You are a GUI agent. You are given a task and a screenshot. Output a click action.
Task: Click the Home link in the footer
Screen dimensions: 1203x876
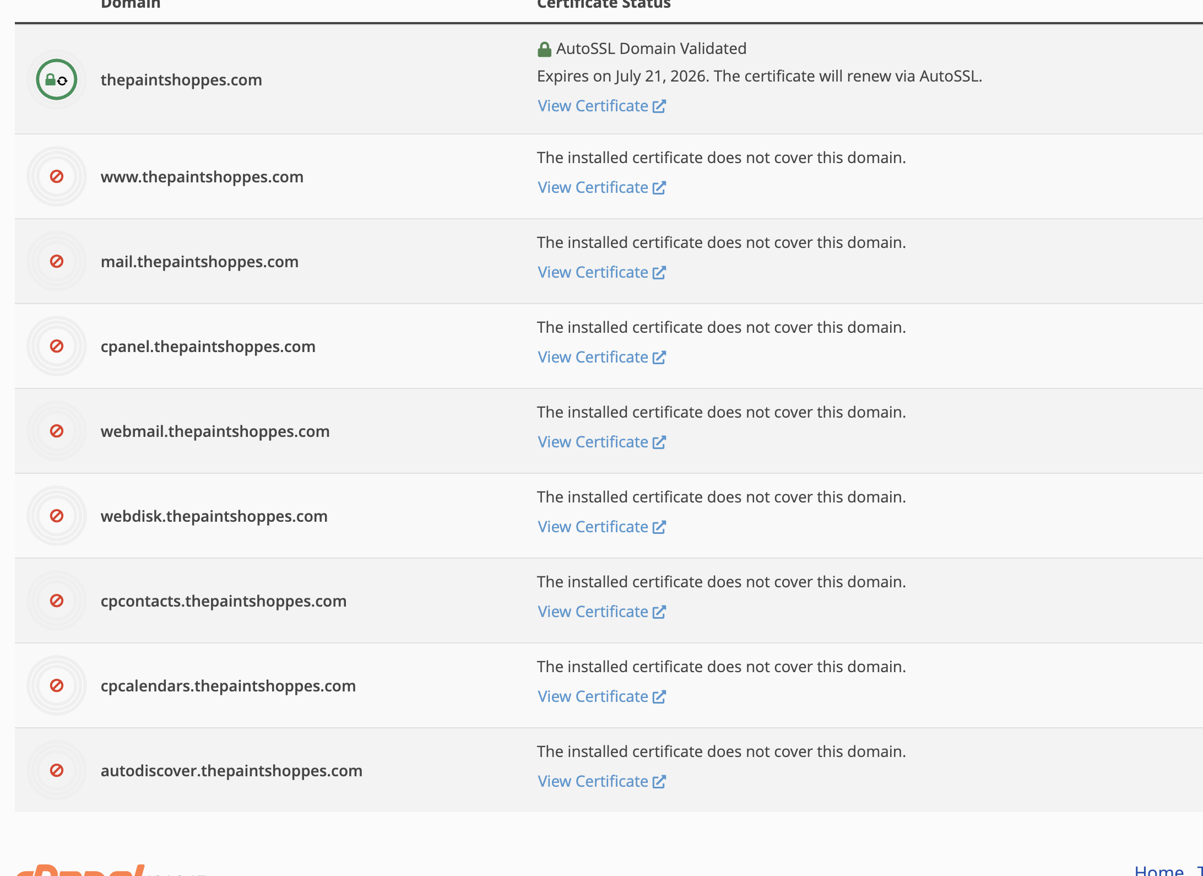point(1158,872)
